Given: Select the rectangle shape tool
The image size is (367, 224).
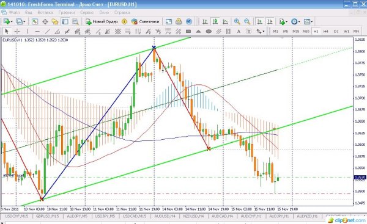Looking at the screenshot, I should point(188,31).
